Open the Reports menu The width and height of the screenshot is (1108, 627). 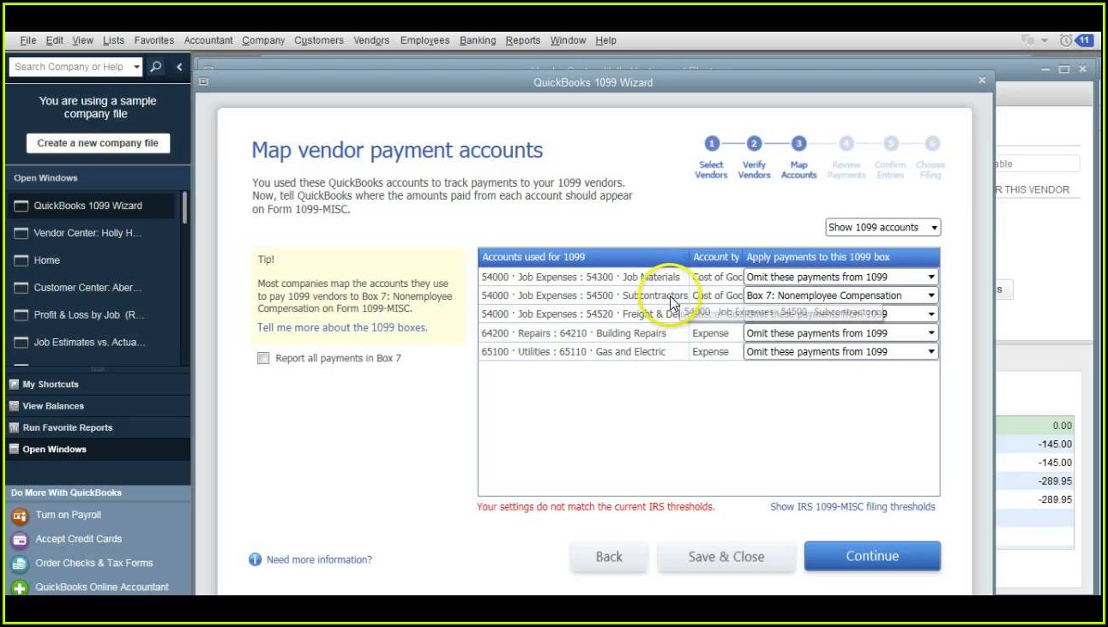(522, 40)
